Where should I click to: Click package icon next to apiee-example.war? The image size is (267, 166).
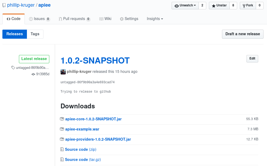tap(62, 129)
